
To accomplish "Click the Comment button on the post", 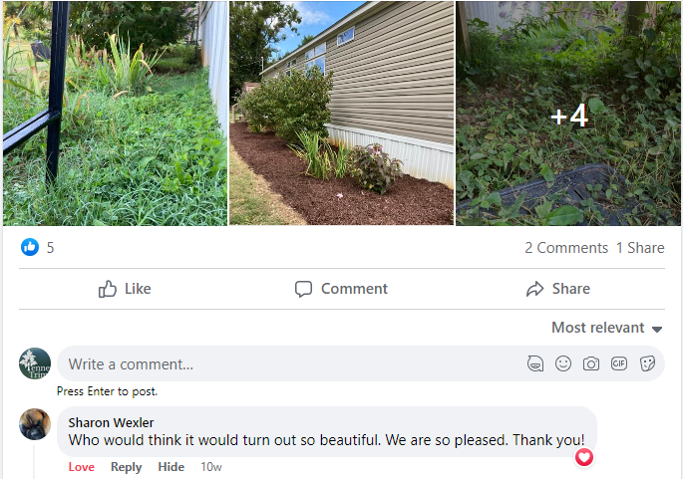I will click(x=341, y=289).
